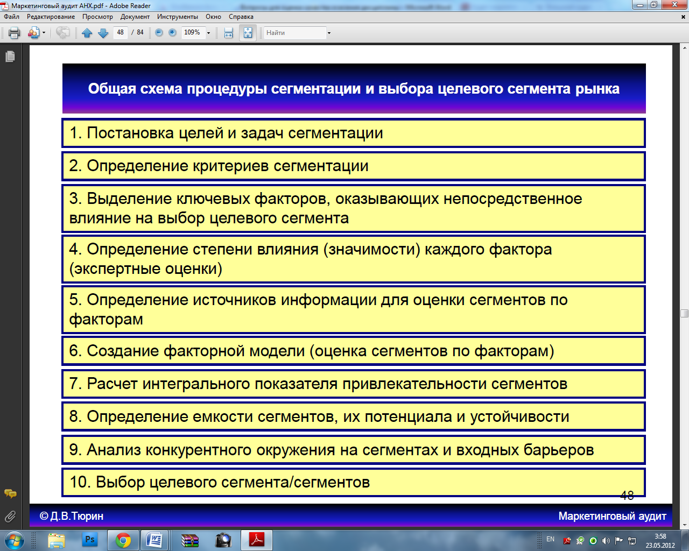
Task: Open the Файл menu
Action: 11,17
